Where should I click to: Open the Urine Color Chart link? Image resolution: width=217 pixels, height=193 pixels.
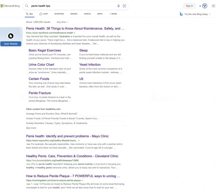click(x=41, y=65)
